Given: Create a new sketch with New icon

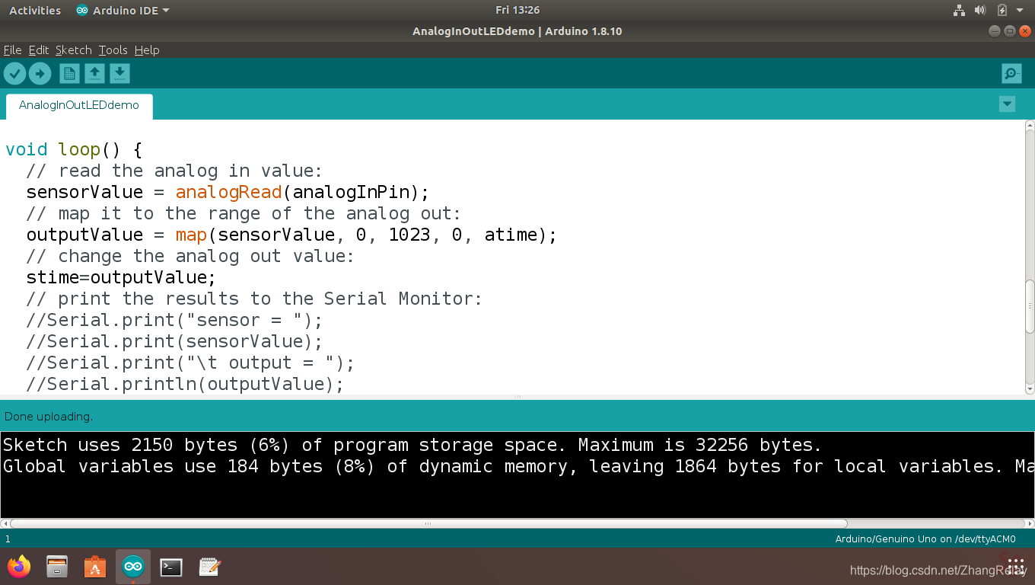Looking at the screenshot, I should 69,73.
